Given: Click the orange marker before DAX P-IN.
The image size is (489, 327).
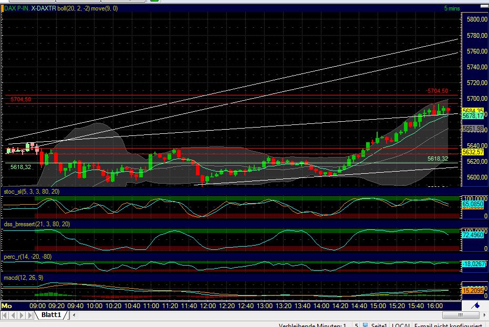Looking at the screenshot, I should pyautogui.click(x=3, y=8).
